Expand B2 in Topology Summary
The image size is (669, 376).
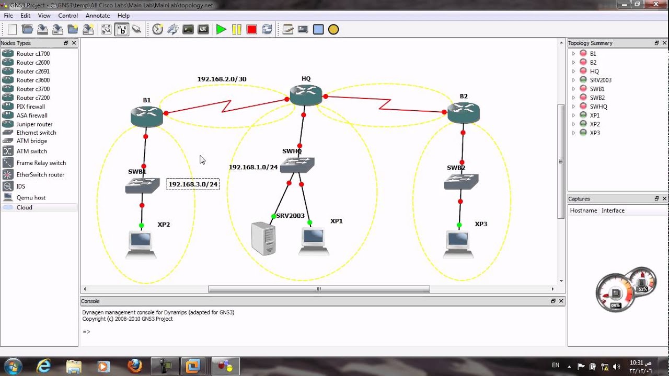pos(573,62)
